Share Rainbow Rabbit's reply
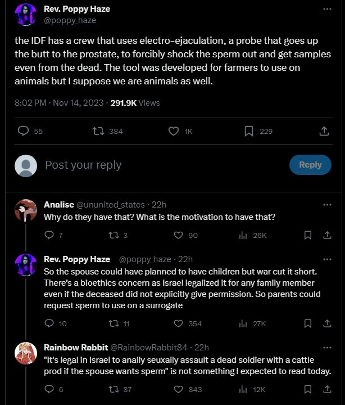 pyautogui.click(x=326, y=389)
